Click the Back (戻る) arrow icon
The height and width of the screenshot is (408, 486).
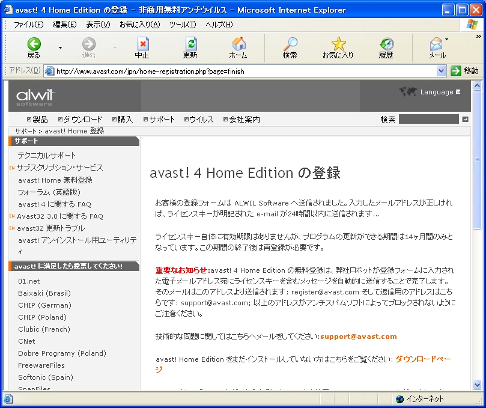(x=34, y=44)
